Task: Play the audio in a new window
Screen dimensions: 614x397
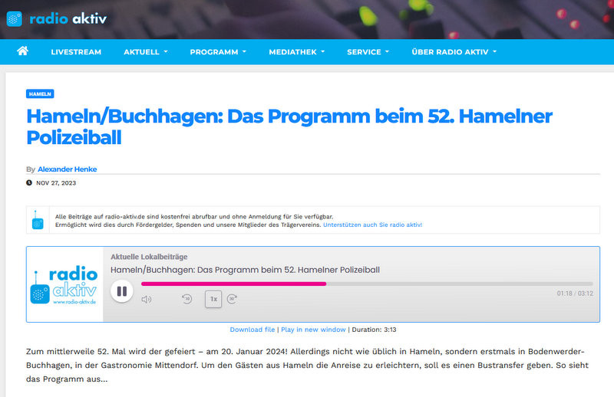Action: point(313,330)
